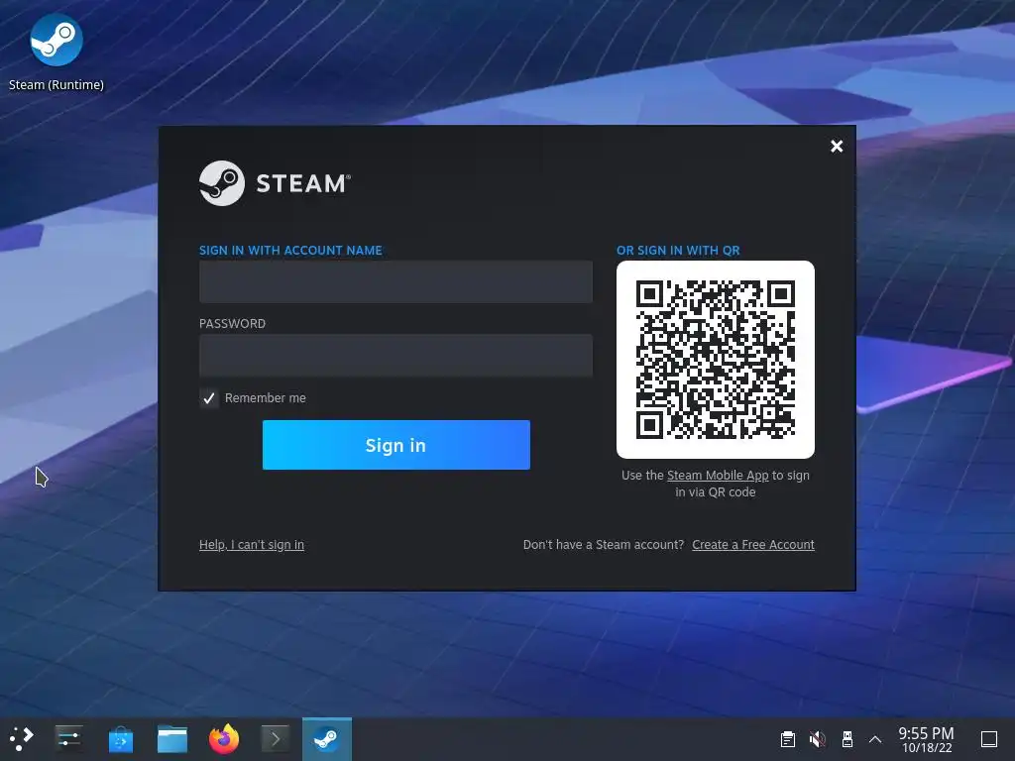Image resolution: width=1015 pixels, height=761 pixels.
Task: Open the Dolphin file manager from the taskbar
Action: point(172,738)
